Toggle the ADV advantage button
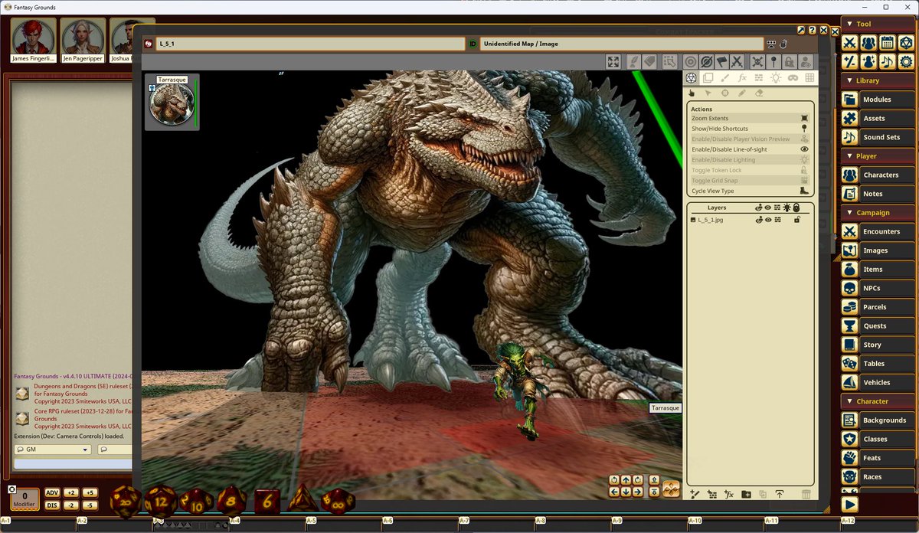Image resolution: width=919 pixels, height=533 pixels. 52,493
